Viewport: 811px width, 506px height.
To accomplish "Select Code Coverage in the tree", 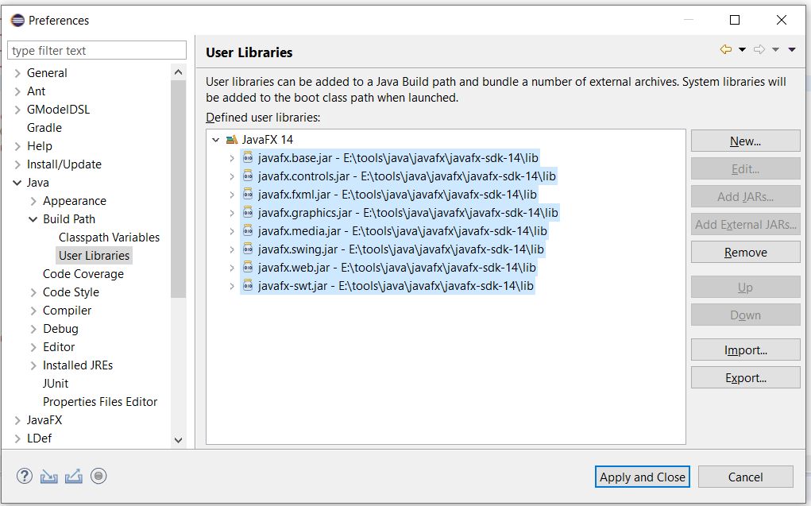I will (83, 274).
